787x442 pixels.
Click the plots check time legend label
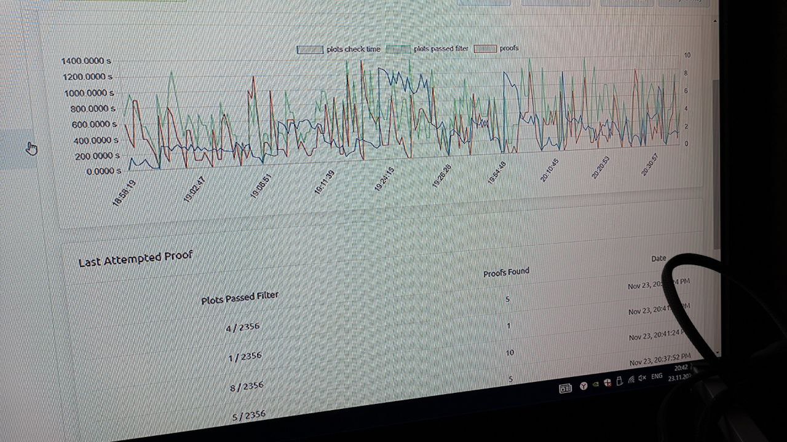354,49
